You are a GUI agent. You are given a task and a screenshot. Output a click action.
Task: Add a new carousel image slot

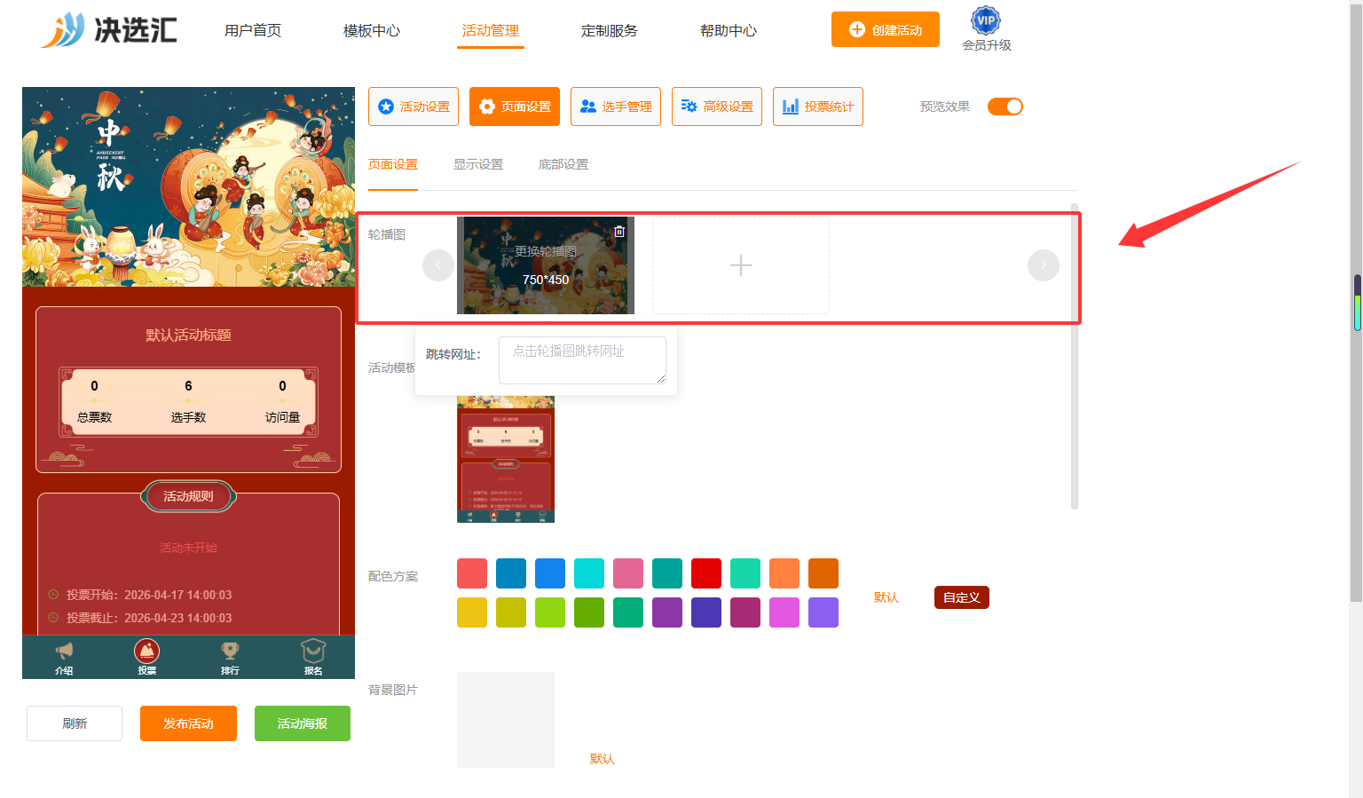click(741, 265)
